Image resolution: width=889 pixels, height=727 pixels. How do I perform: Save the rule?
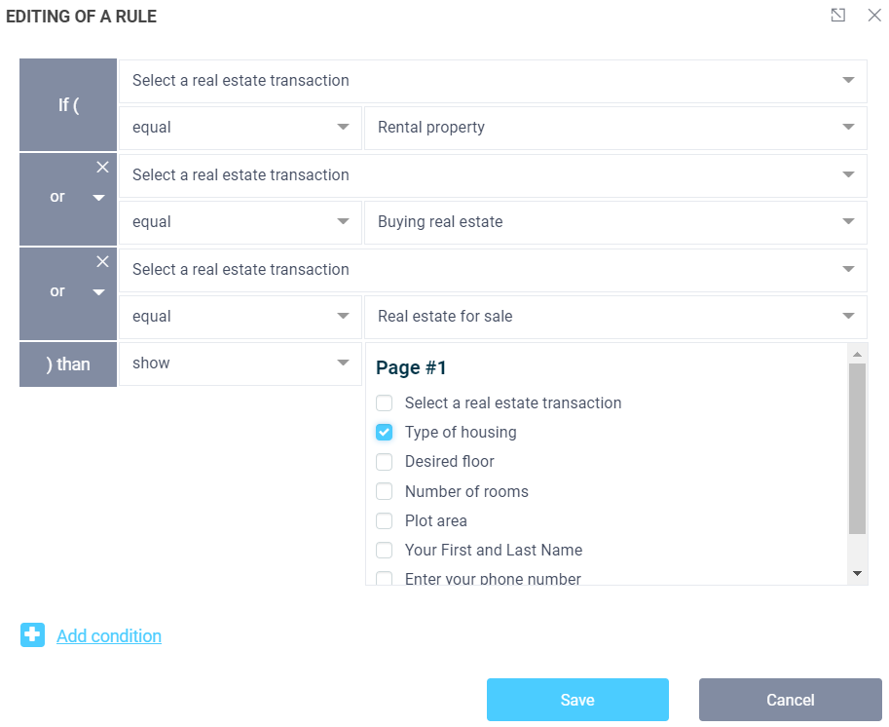(x=577, y=700)
